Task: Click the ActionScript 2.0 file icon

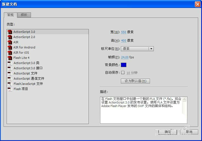Action: [x=10, y=37]
